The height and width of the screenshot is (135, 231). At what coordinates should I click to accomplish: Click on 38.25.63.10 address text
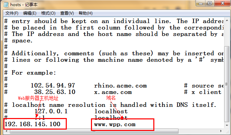pyautogui.click(x=55, y=92)
